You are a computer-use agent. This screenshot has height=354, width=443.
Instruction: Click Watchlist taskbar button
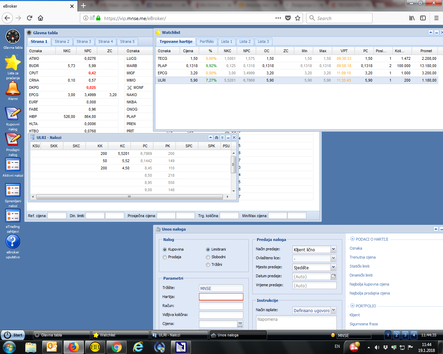click(x=120, y=335)
